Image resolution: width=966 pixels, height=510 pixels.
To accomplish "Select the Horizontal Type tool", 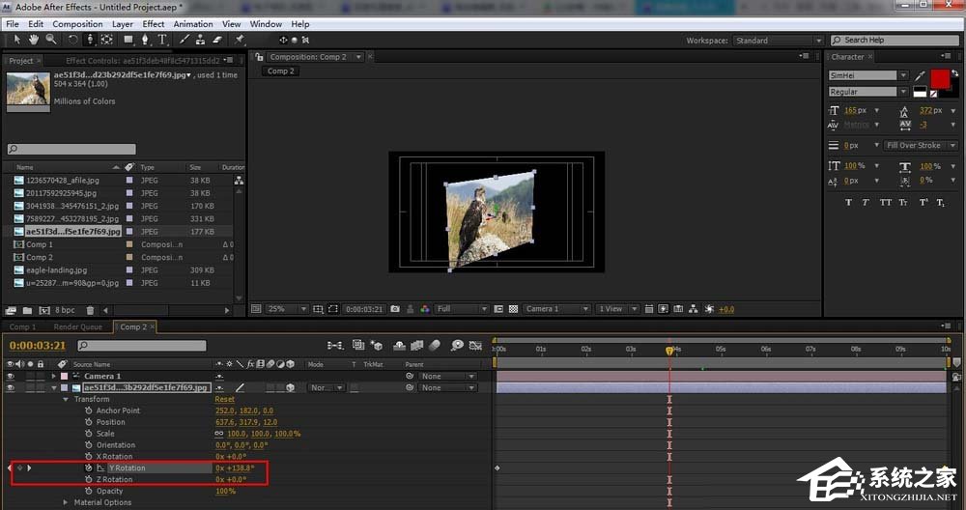I will (162, 40).
